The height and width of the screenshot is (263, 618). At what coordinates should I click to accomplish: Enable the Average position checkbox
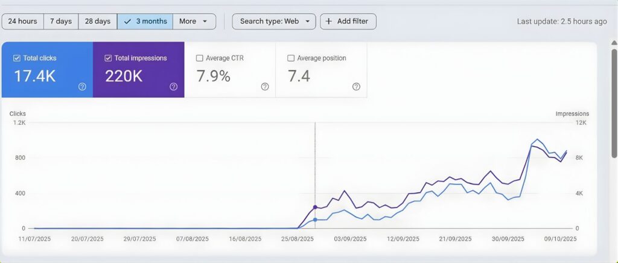(291, 59)
